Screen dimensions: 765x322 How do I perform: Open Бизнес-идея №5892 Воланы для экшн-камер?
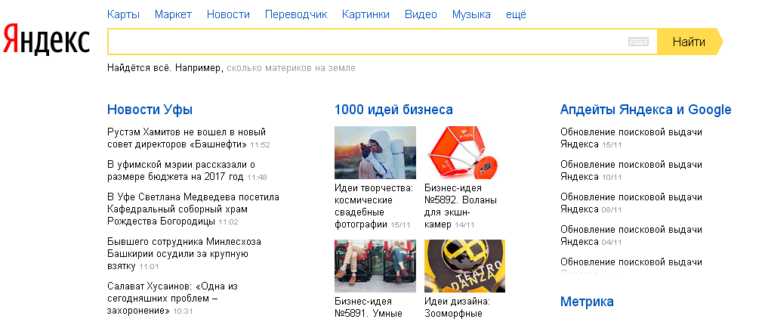coord(461,206)
